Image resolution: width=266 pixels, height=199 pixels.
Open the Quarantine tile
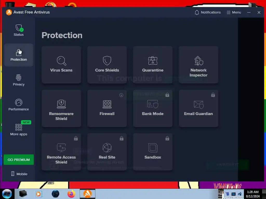pyautogui.click(x=153, y=65)
